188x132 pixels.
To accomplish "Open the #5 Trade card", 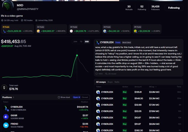I will (147, 29).
